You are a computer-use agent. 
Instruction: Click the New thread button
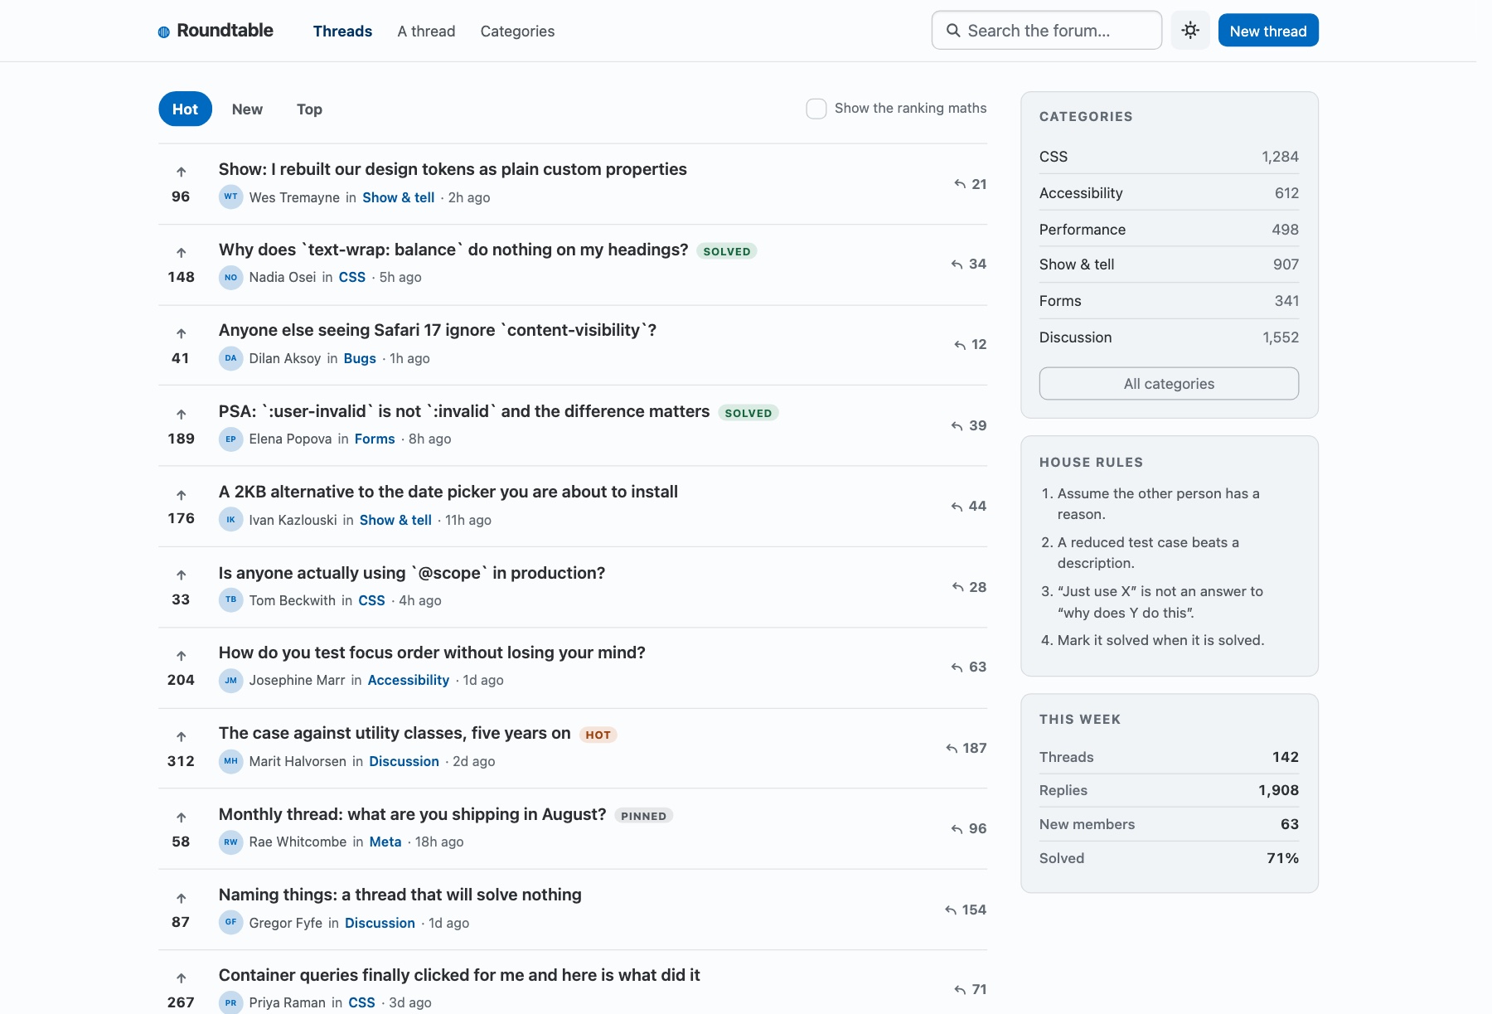point(1268,31)
